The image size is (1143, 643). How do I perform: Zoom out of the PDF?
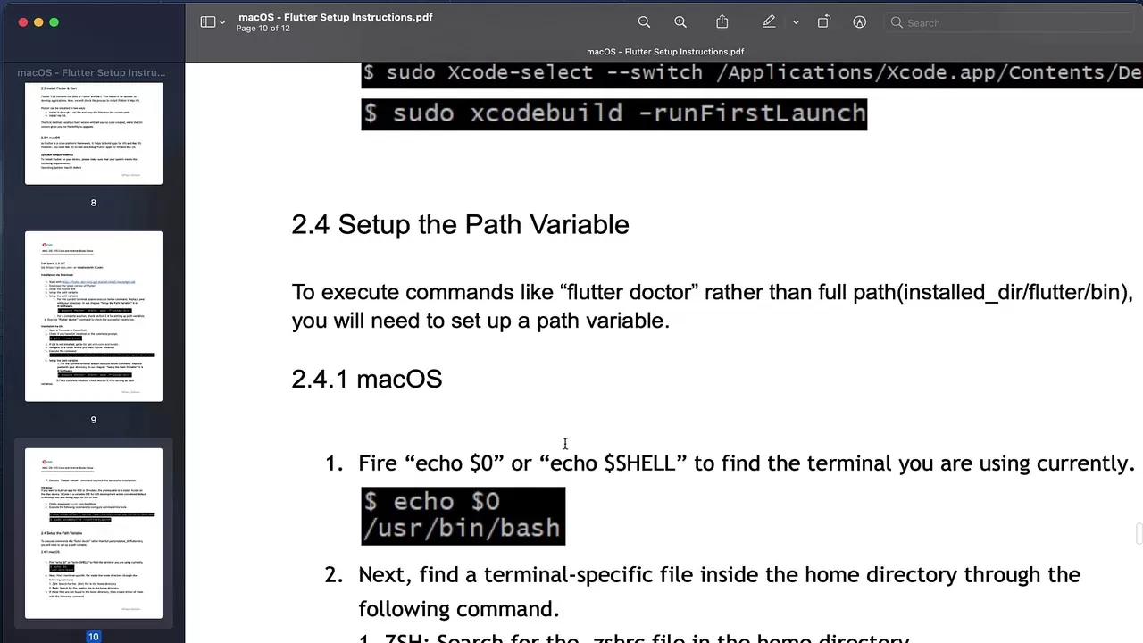[644, 22]
